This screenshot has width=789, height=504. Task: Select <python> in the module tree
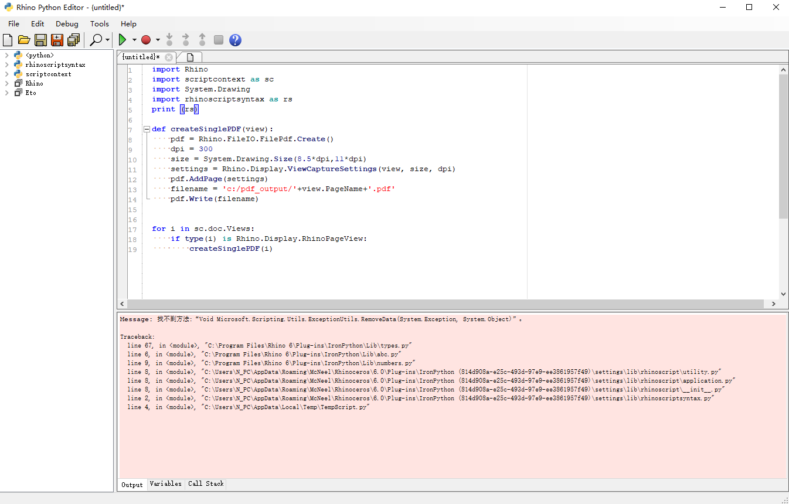click(39, 55)
